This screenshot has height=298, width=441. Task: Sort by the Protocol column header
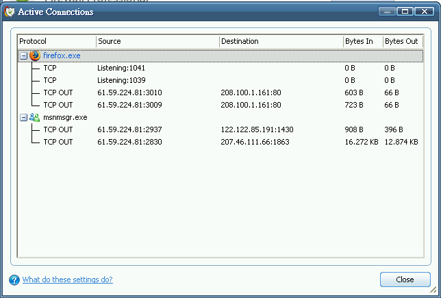point(57,41)
